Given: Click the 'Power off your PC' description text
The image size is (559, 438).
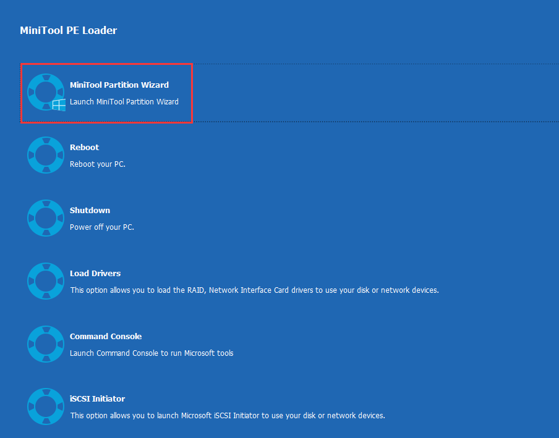Looking at the screenshot, I should click(101, 227).
